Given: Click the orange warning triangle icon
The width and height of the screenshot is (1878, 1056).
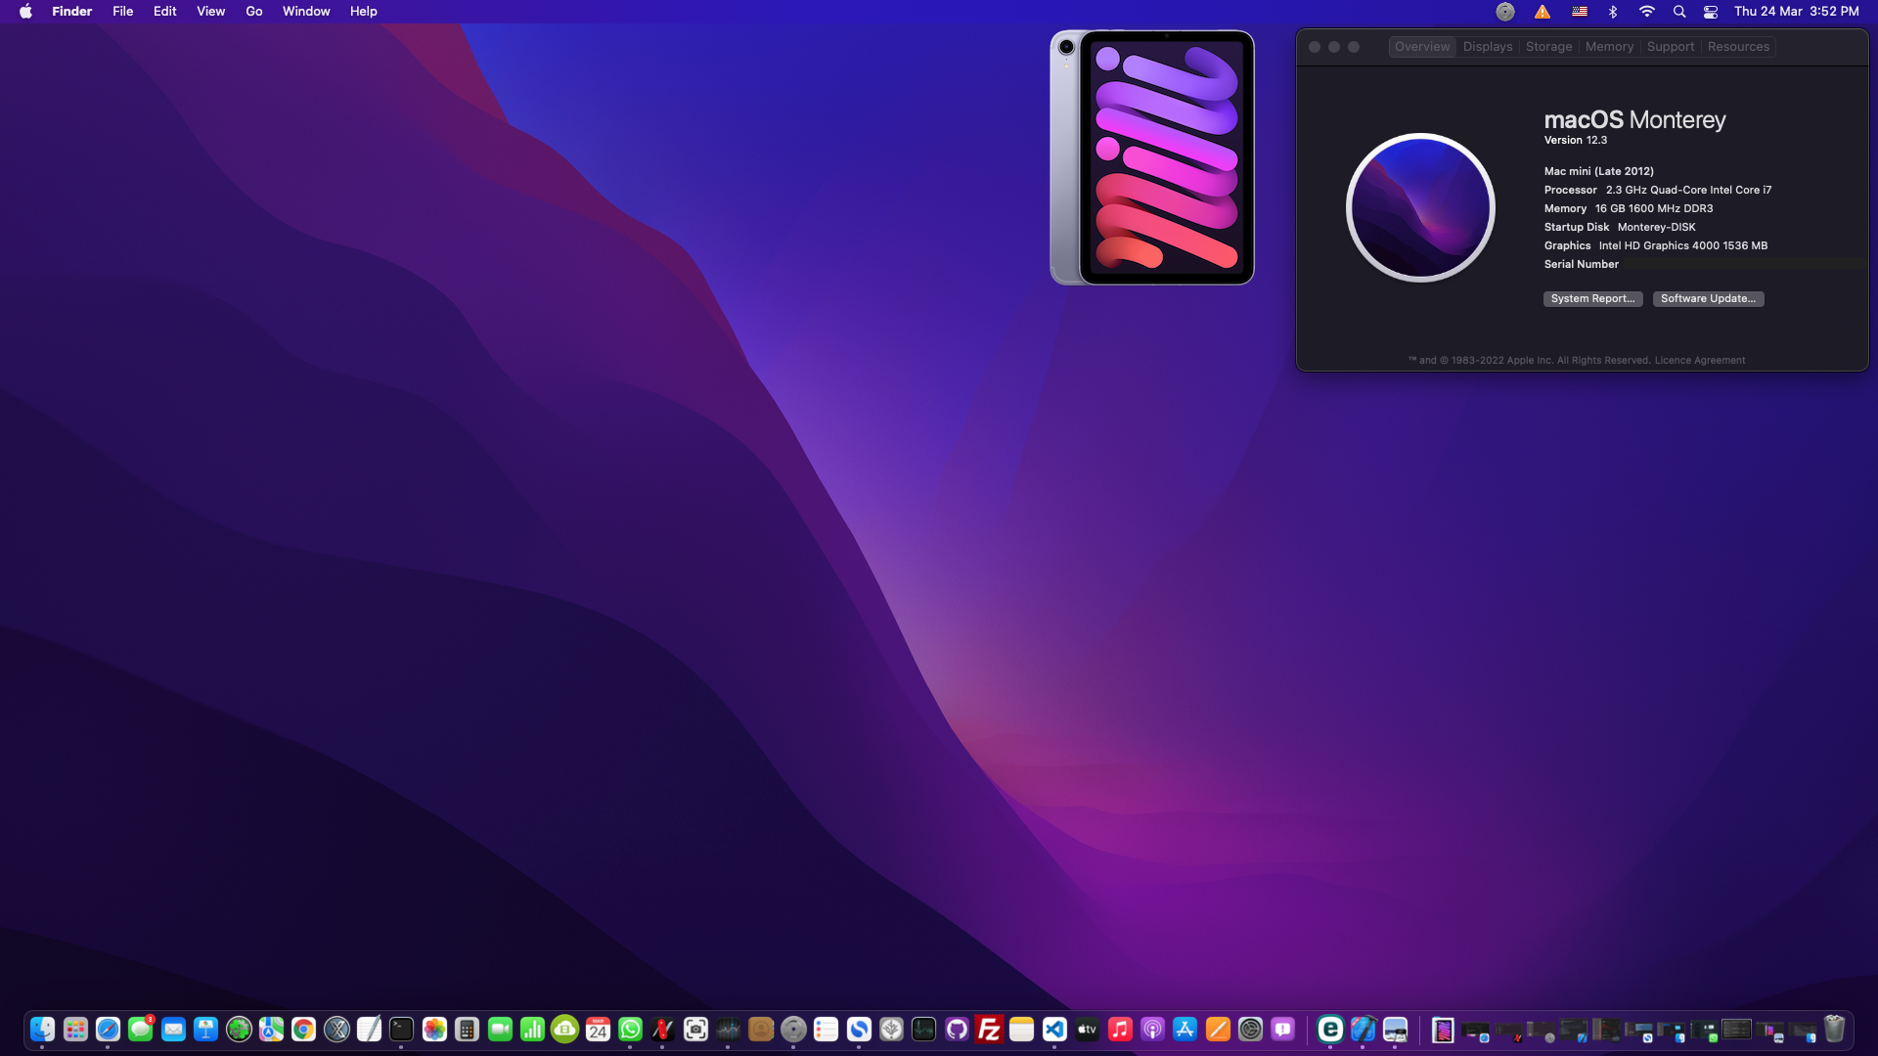Looking at the screenshot, I should tap(1543, 12).
